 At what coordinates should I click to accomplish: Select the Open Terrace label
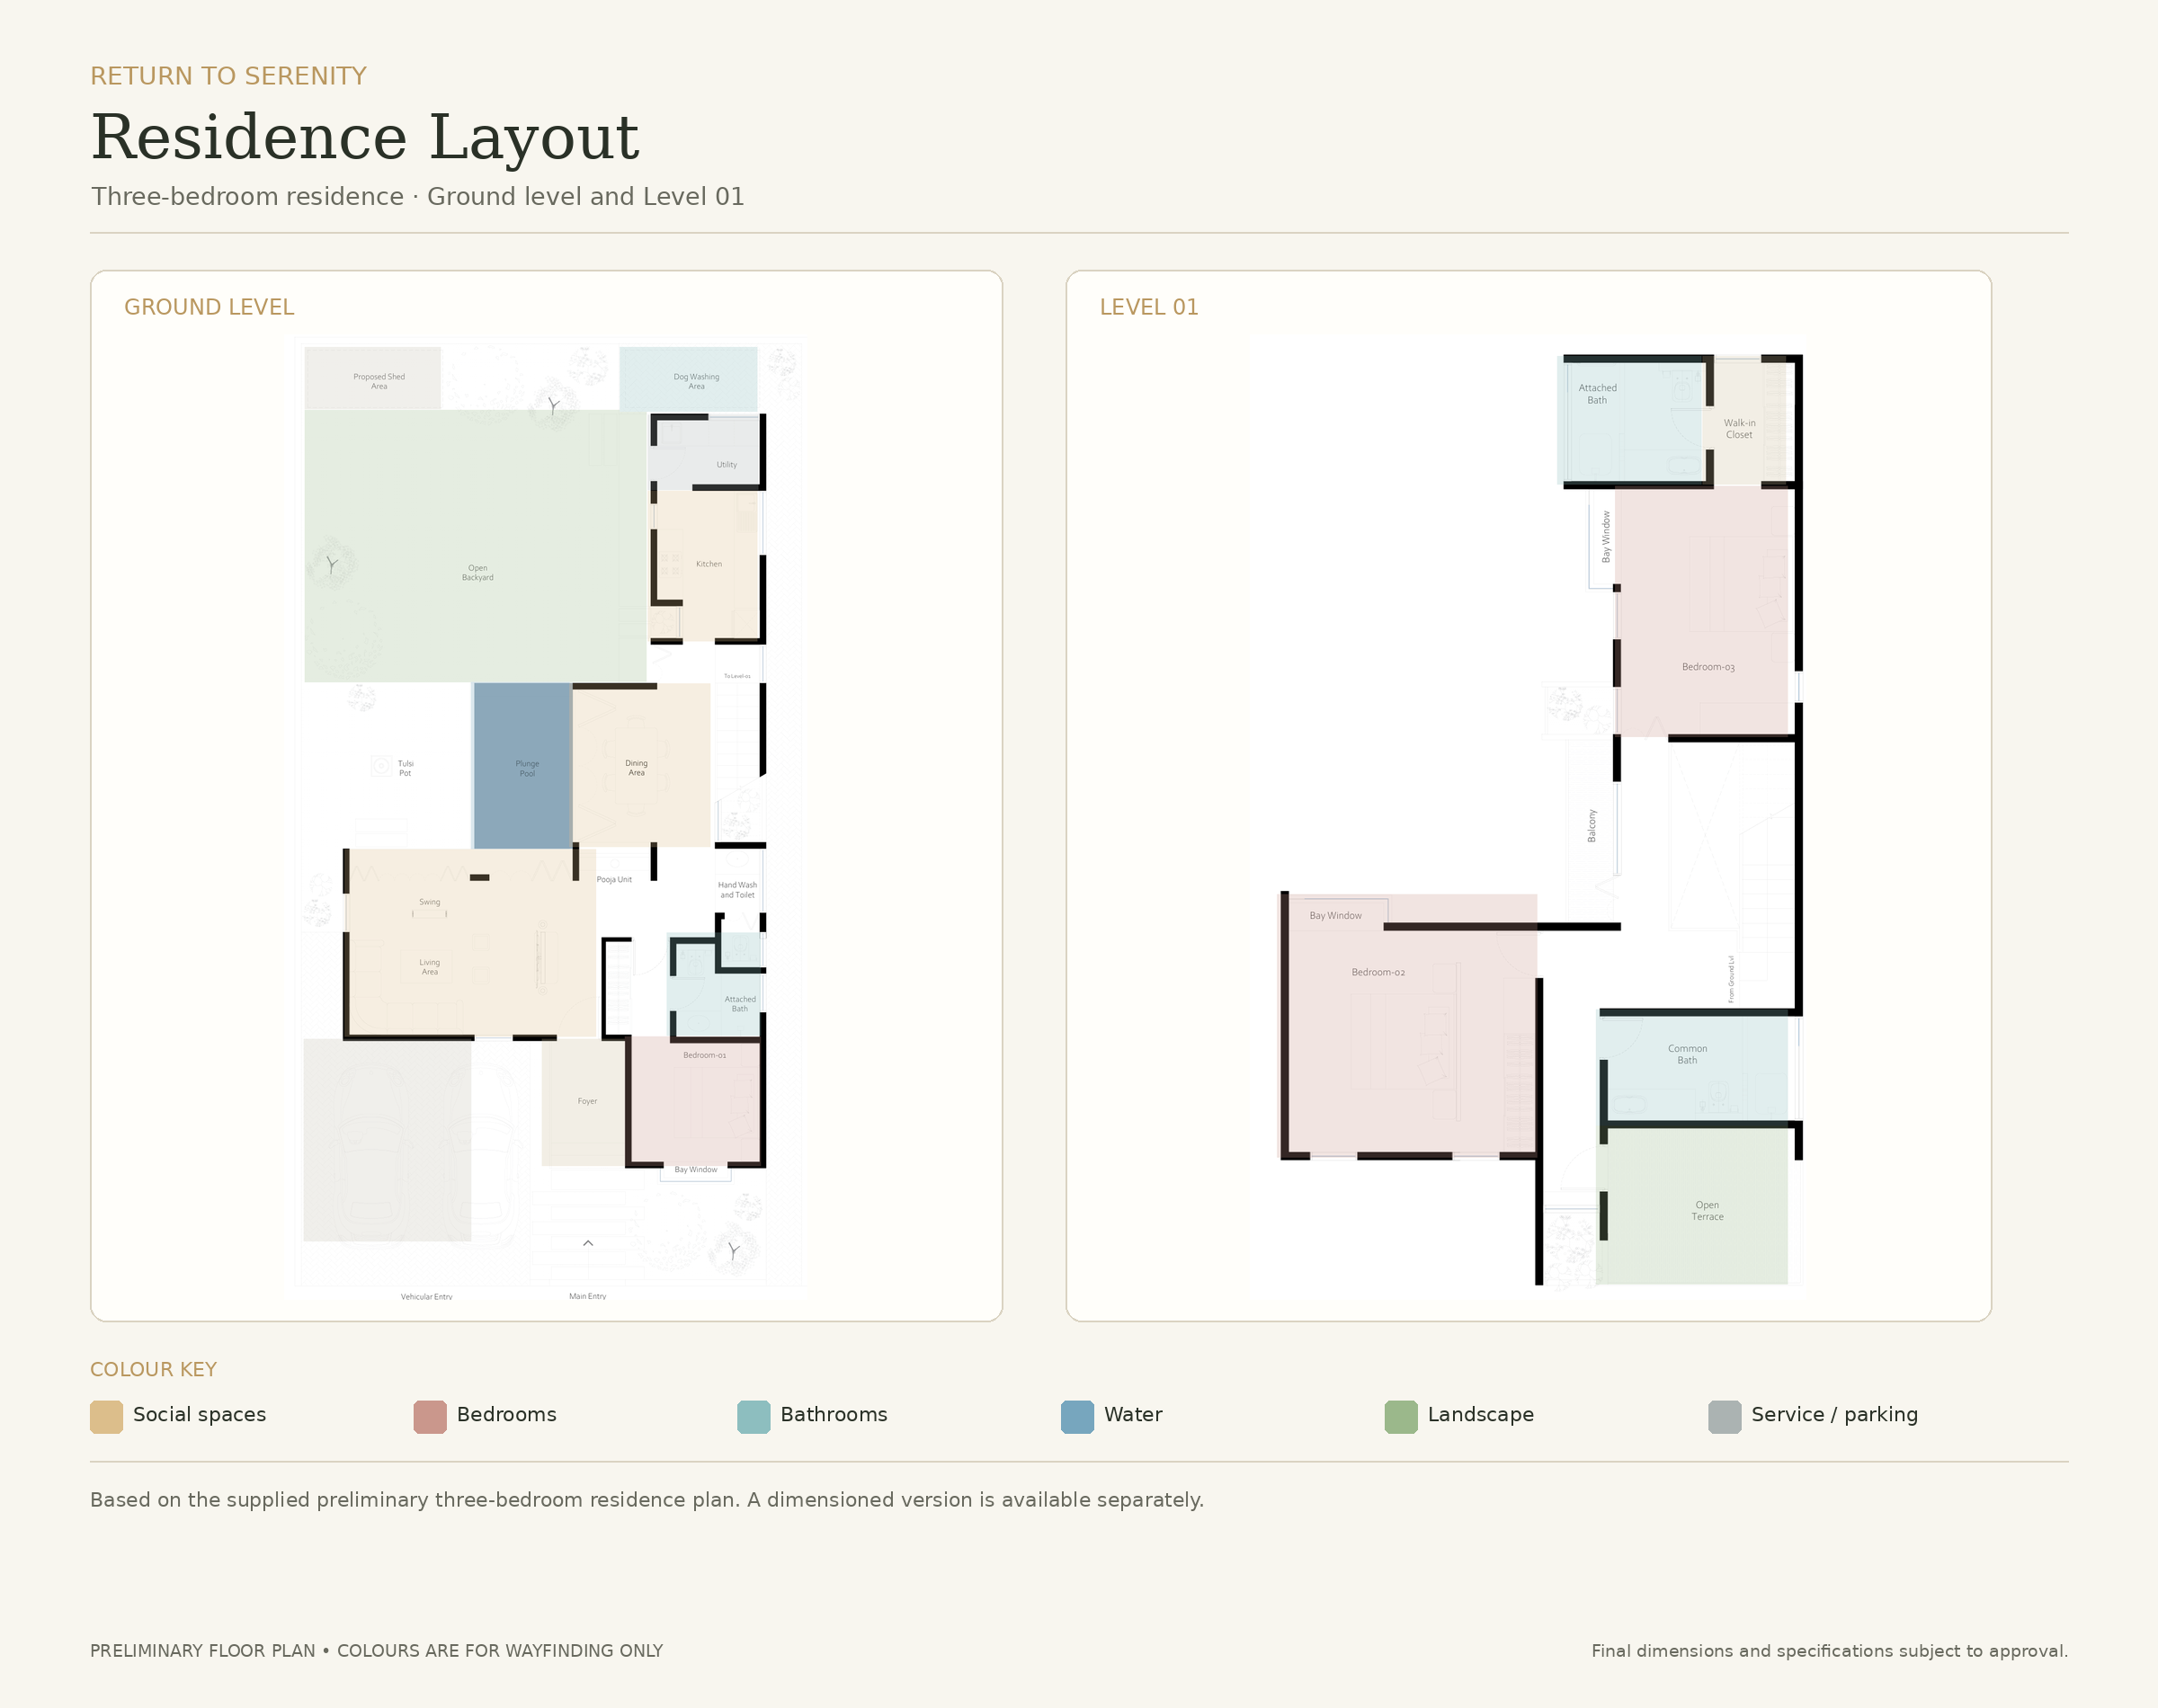click(1707, 1211)
